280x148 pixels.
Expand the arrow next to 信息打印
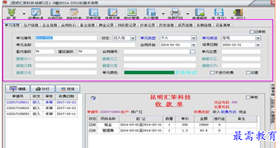[188, 14]
